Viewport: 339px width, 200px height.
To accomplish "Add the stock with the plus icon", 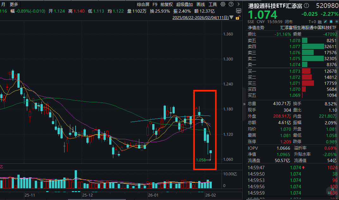I will [336, 22].
